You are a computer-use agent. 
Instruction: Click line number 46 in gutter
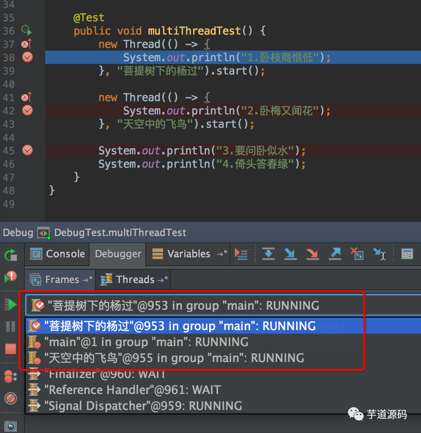tap(8, 164)
